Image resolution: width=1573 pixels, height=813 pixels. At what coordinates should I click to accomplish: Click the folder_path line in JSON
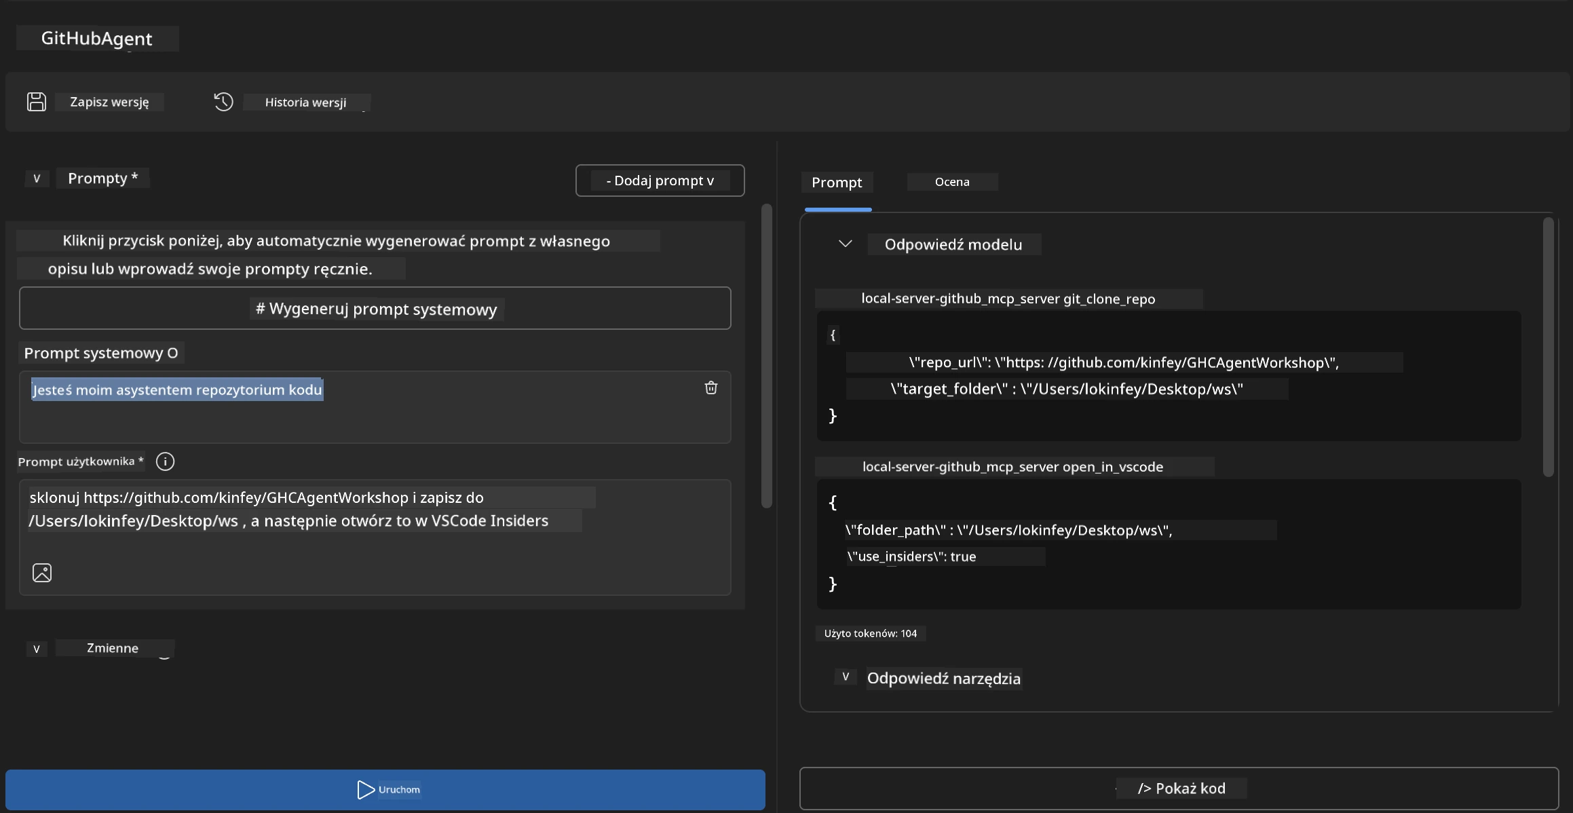pyautogui.click(x=1009, y=530)
